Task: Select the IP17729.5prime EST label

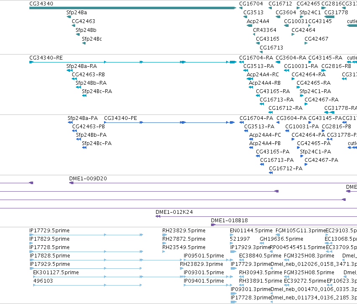Action: click(x=50, y=231)
